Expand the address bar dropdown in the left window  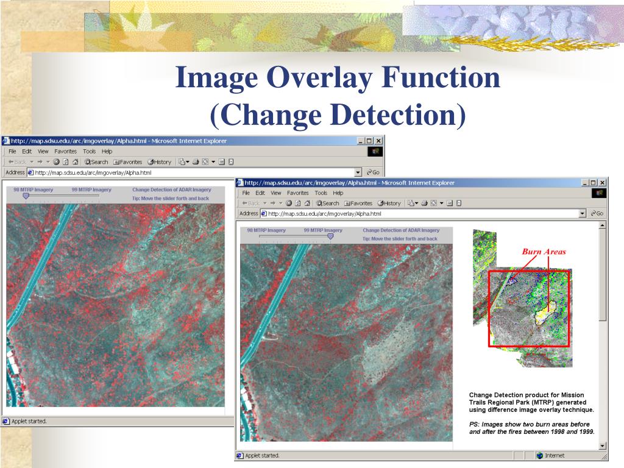click(x=358, y=172)
